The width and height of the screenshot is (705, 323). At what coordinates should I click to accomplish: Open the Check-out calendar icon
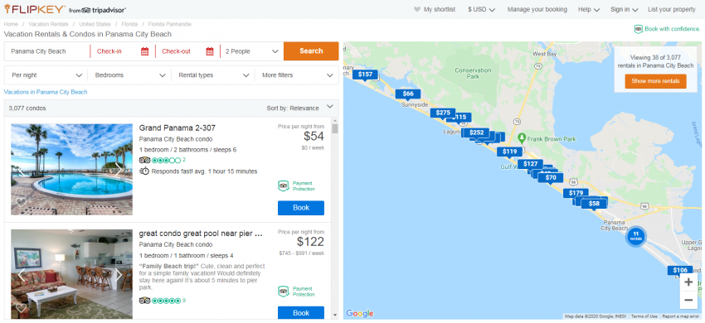(210, 51)
